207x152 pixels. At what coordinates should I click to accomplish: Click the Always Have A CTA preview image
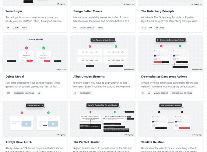35,119
